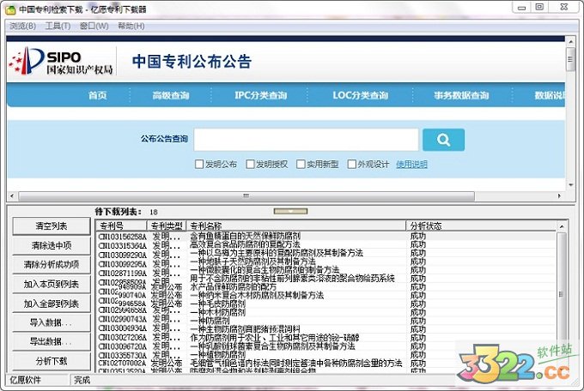
Task: Sort by 专利号 column header
Action: tap(121, 226)
